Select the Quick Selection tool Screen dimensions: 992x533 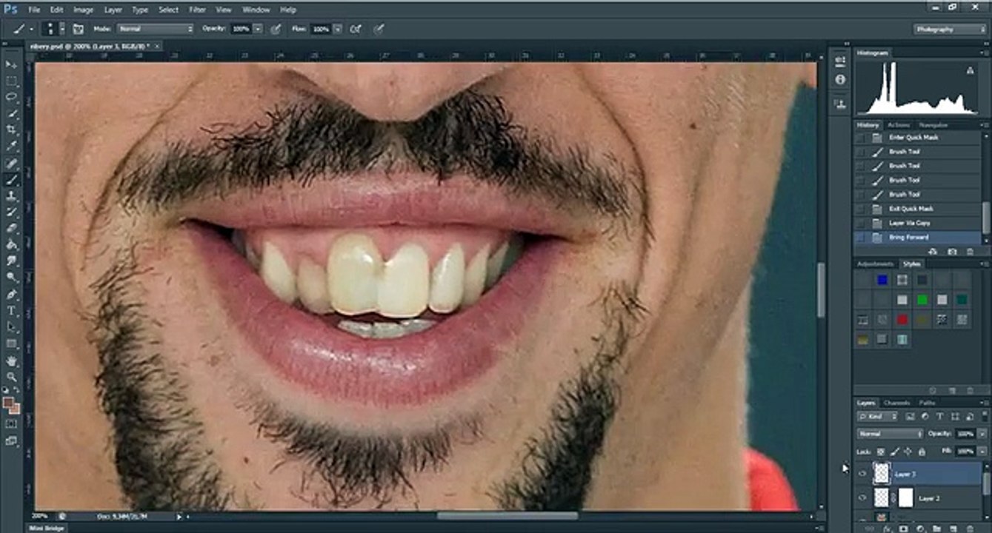(11, 113)
